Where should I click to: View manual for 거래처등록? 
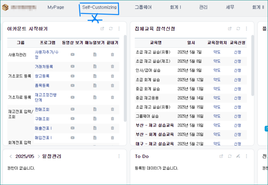(95, 66)
